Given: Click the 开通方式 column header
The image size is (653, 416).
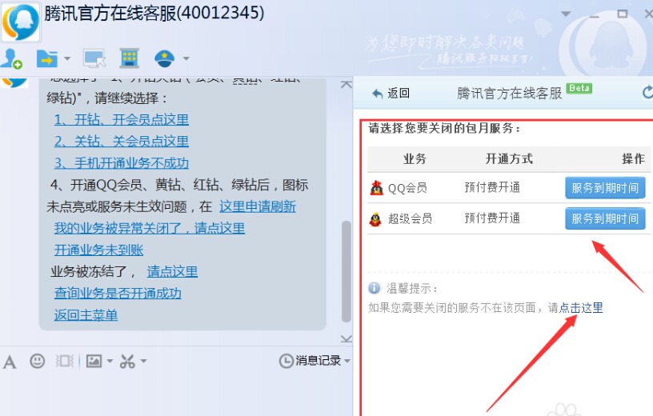Looking at the screenshot, I should 509,158.
